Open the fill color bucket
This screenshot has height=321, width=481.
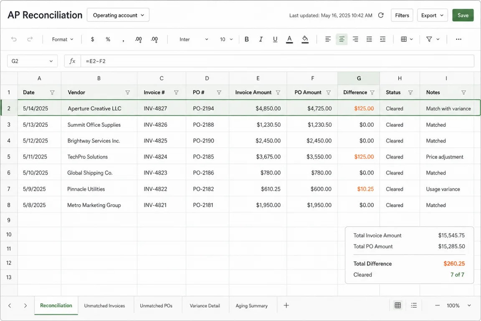click(x=305, y=39)
